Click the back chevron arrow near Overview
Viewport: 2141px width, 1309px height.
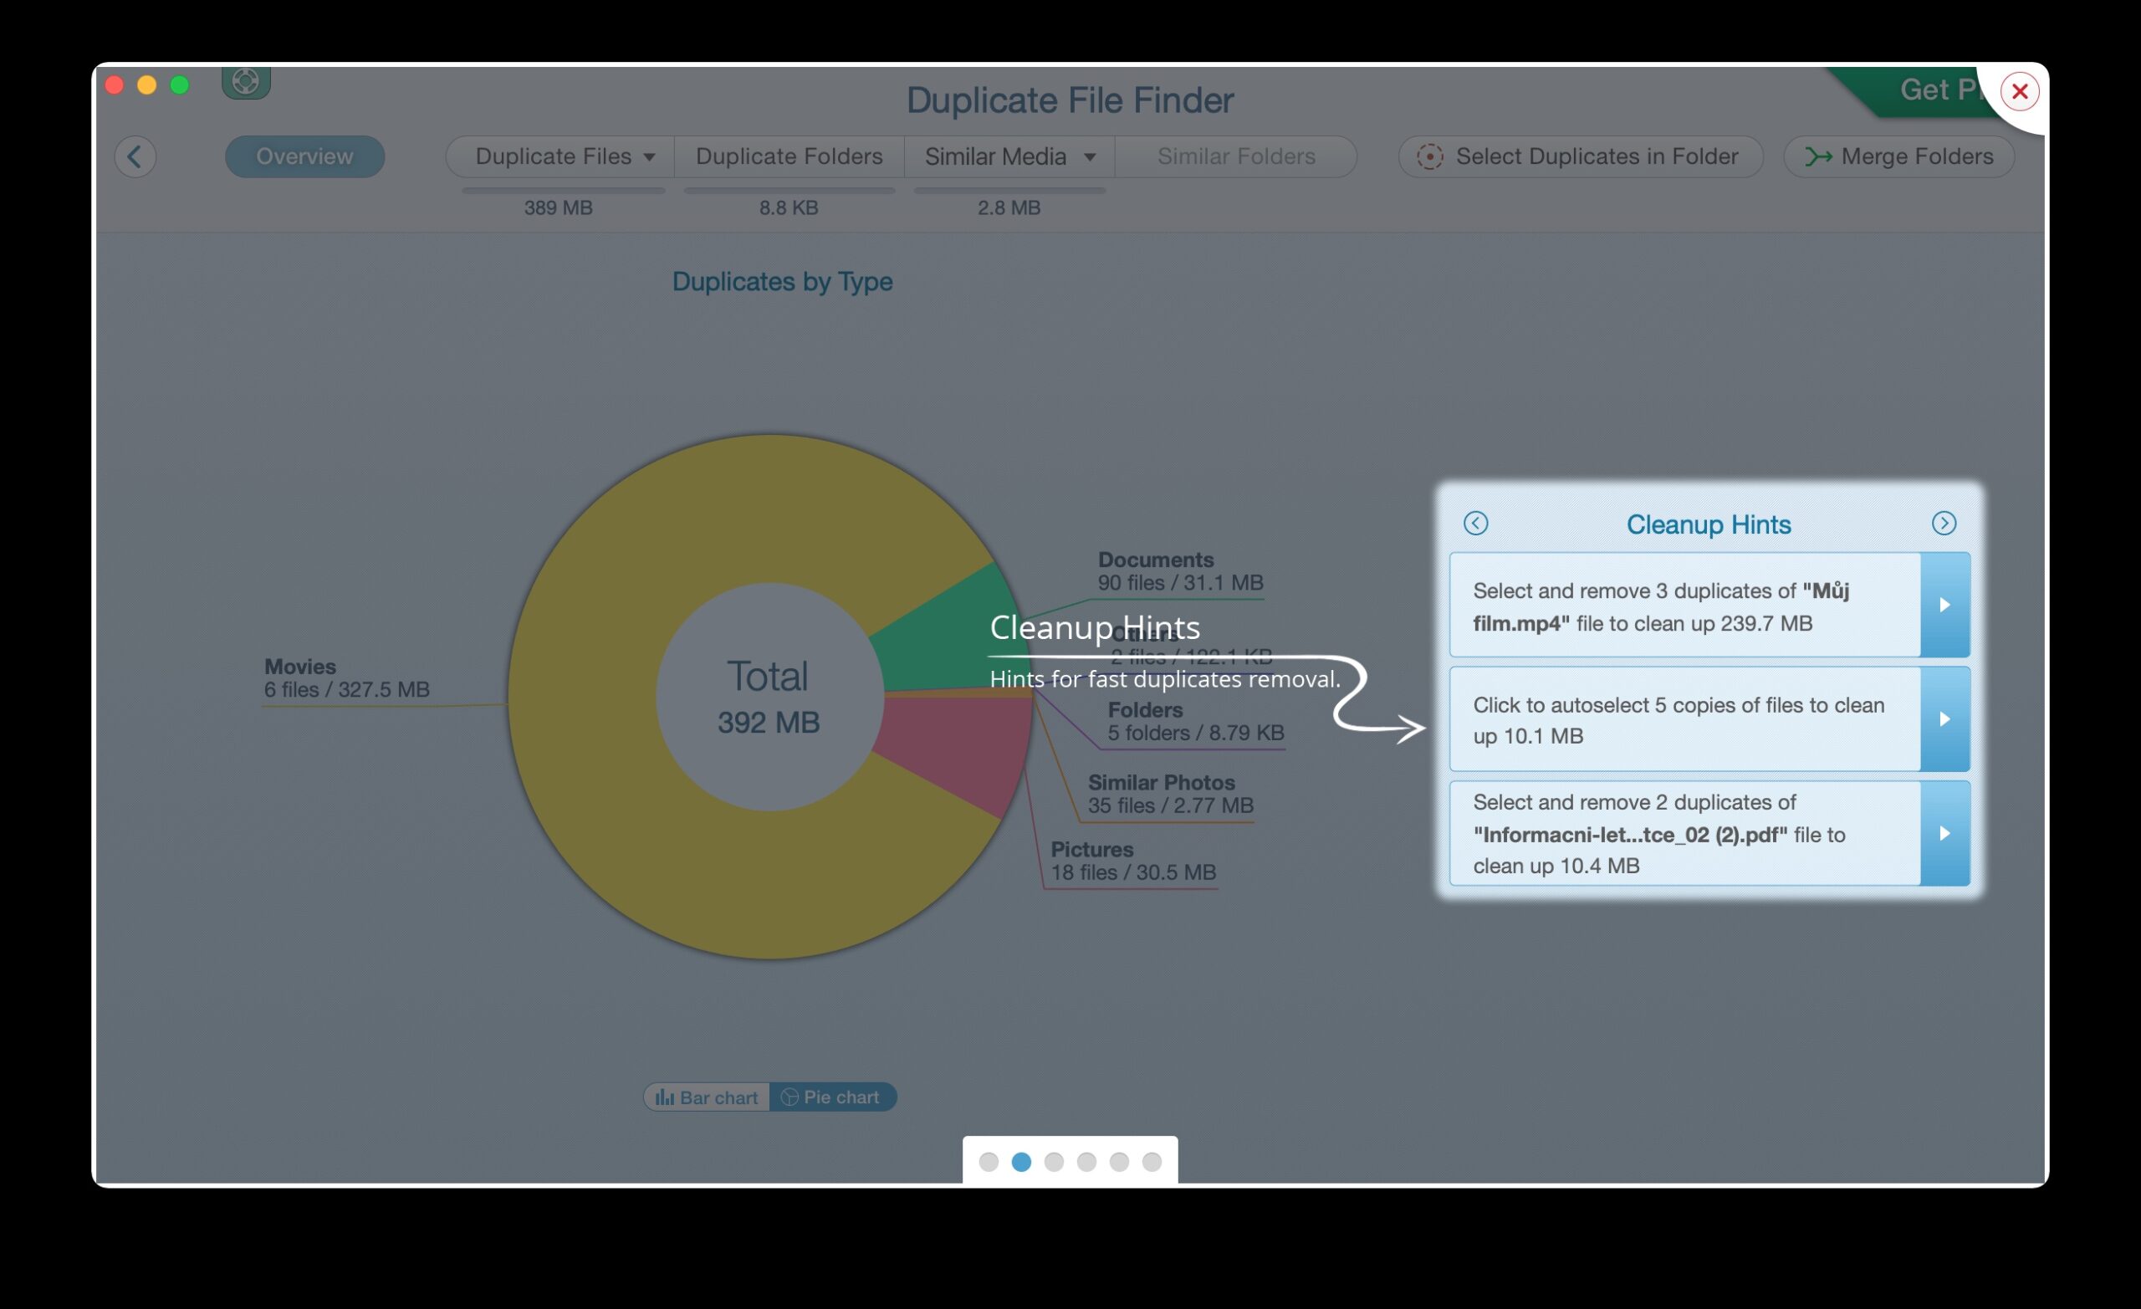click(135, 156)
